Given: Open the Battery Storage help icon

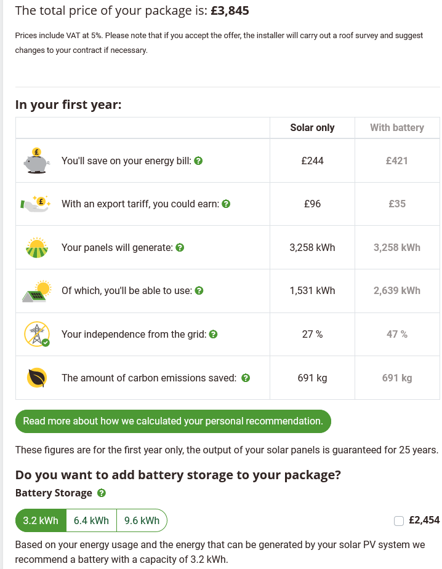Looking at the screenshot, I should click(x=102, y=493).
